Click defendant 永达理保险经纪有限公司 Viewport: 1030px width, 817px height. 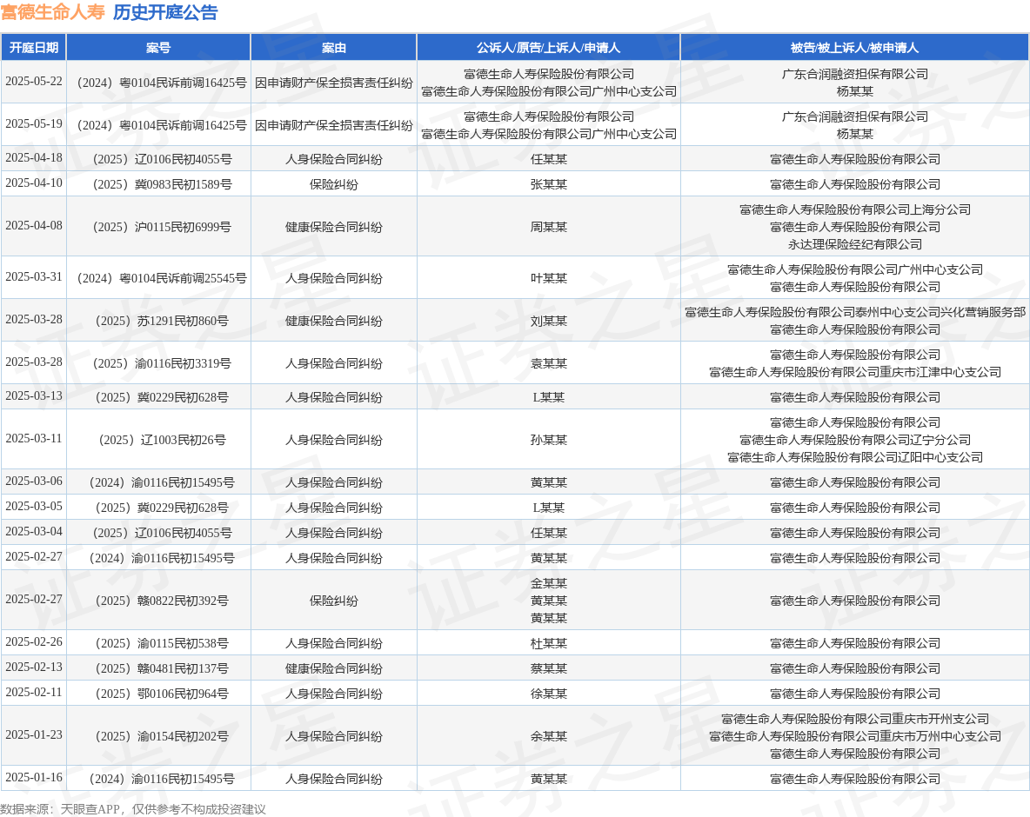(x=854, y=245)
